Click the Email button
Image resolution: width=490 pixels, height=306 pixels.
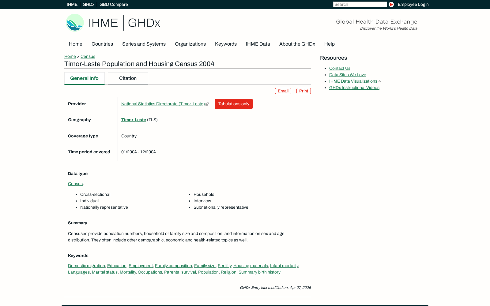[x=283, y=91]
